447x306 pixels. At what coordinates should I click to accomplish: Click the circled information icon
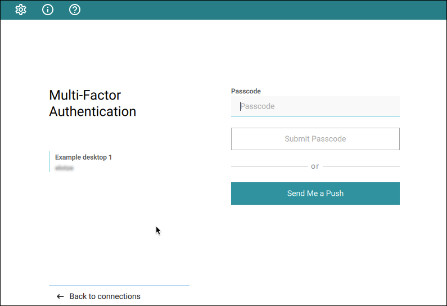click(x=48, y=10)
